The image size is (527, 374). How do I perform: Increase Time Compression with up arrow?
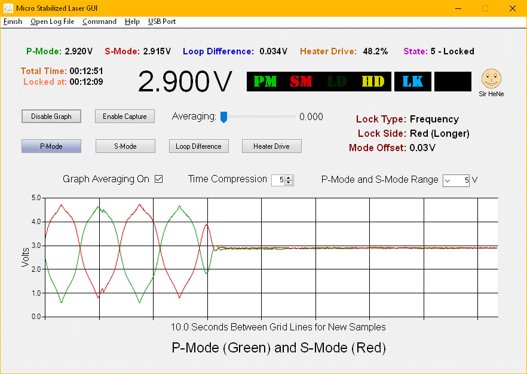(x=289, y=177)
